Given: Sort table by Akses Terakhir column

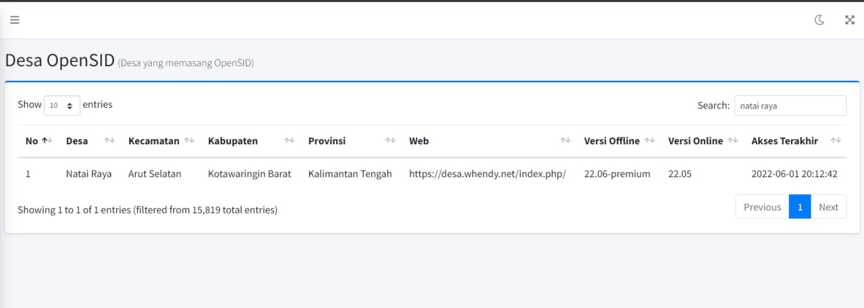Looking at the screenshot, I should point(794,141).
